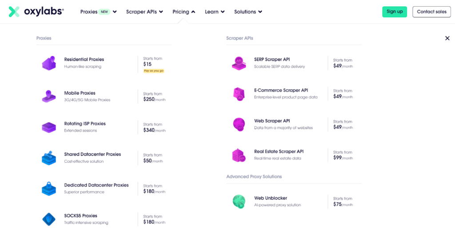
Task: Click the Sign up button
Action: [x=395, y=12]
